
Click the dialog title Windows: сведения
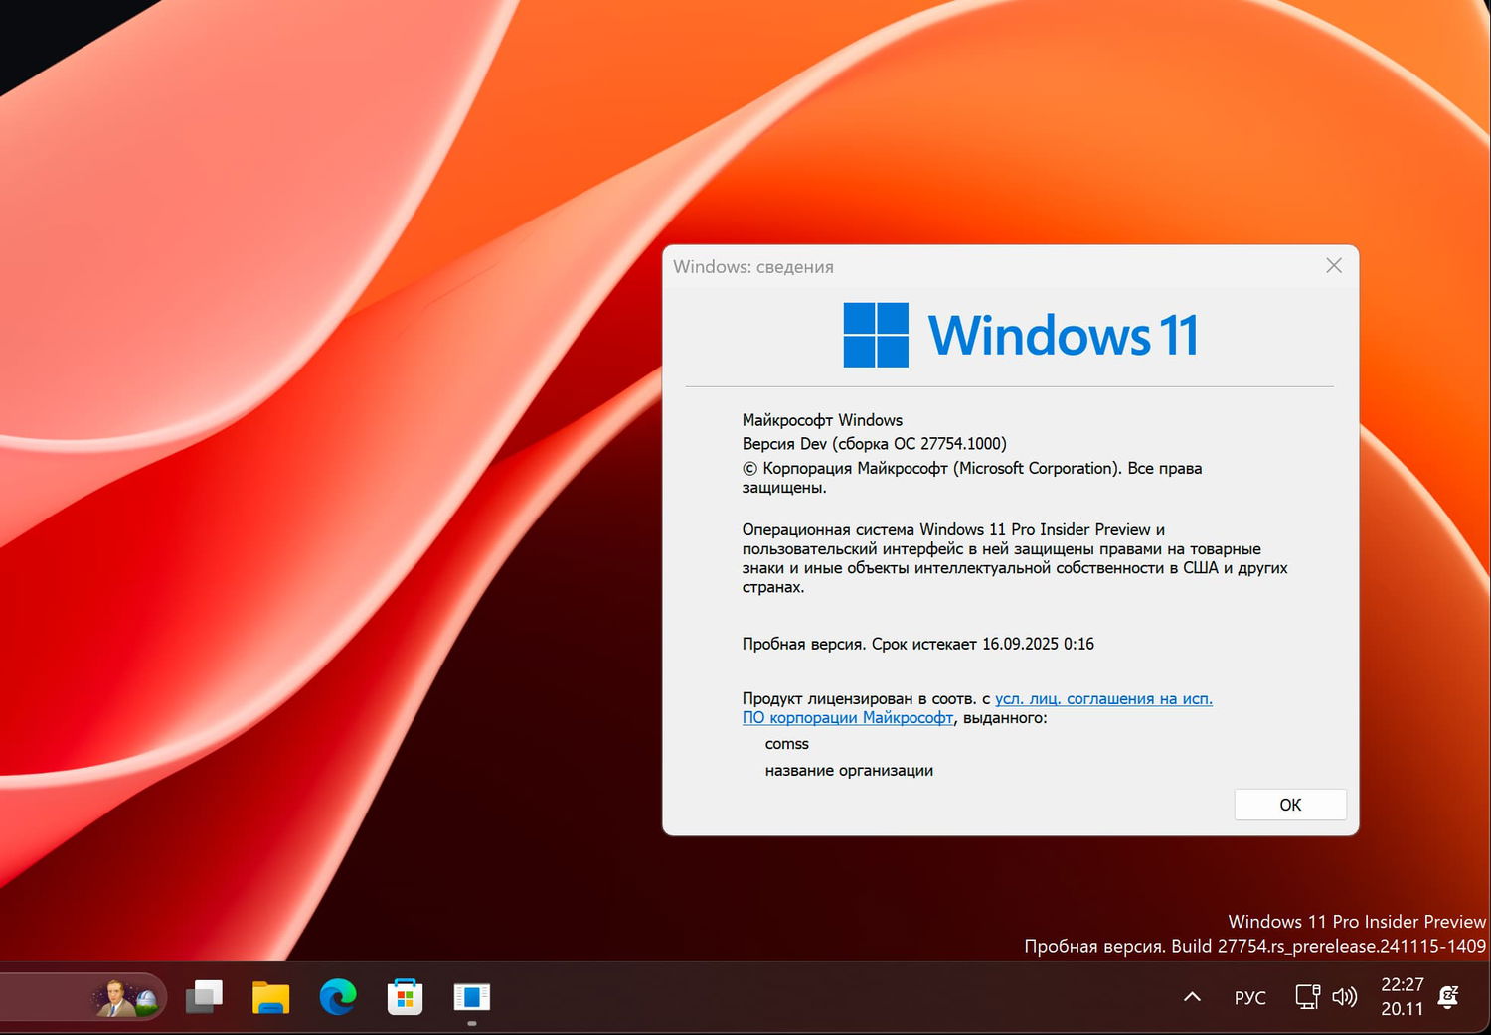coord(753,266)
